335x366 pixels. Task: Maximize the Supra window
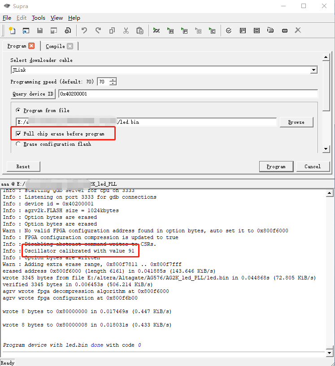click(304, 6)
